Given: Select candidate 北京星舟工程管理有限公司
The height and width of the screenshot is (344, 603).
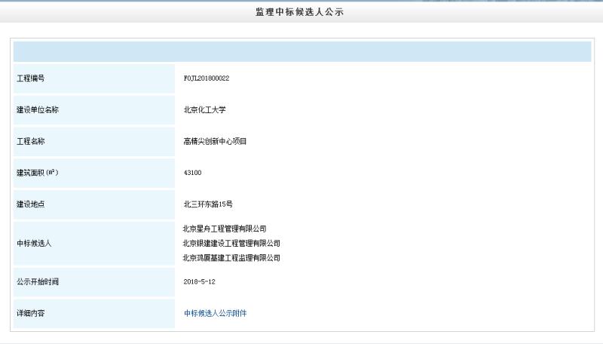Looking at the screenshot, I should tap(225, 229).
